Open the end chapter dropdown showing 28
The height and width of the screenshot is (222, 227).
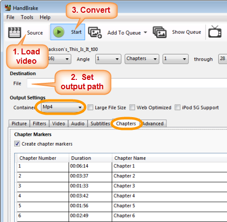pos(223,59)
